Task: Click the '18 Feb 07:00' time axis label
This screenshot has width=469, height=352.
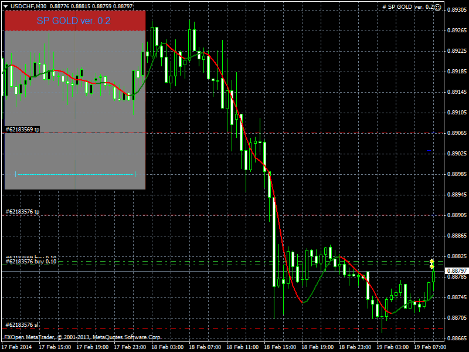Action: point(205,347)
